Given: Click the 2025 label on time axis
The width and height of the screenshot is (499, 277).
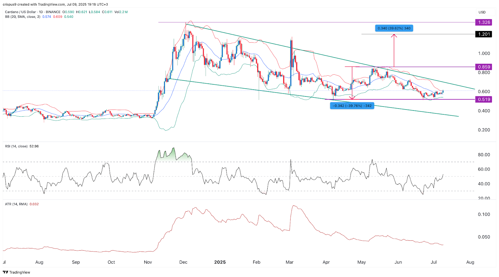Looking at the screenshot, I should click(220, 262).
